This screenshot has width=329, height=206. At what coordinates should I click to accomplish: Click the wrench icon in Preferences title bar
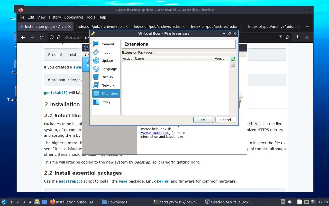pyautogui.click(x=93, y=33)
